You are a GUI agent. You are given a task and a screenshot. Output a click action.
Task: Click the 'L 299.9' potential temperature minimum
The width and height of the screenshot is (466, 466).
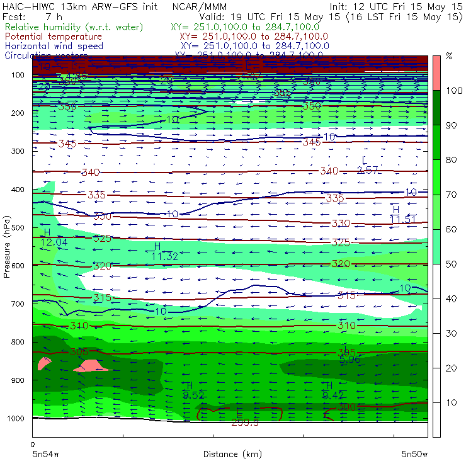(x=244, y=417)
